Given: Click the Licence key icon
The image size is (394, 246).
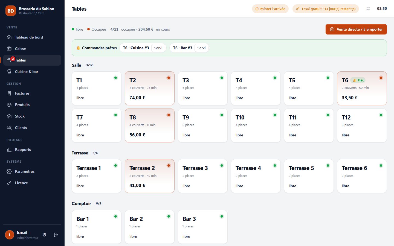Looking at the screenshot, I should tap(9, 183).
